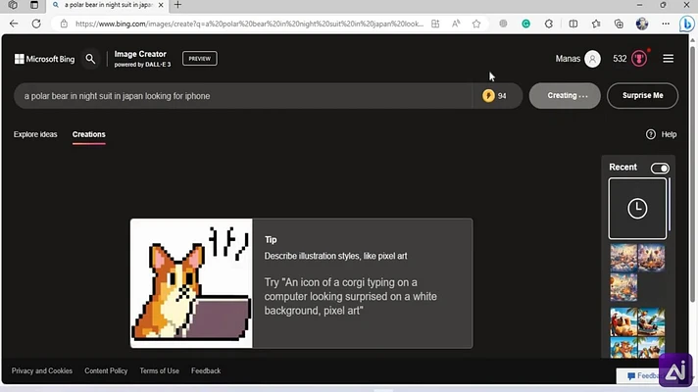Open the Help link
The width and height of the screenshot is (698, 392).
pyautogui.click(x=669, y=134)
